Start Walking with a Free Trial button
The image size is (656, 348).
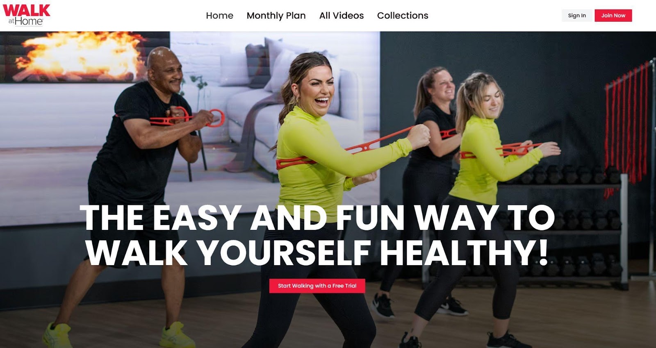[x=317, y=286]
